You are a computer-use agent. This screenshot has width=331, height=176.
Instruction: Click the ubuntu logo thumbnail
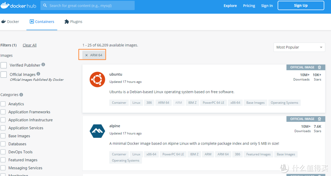pos(97,79)
